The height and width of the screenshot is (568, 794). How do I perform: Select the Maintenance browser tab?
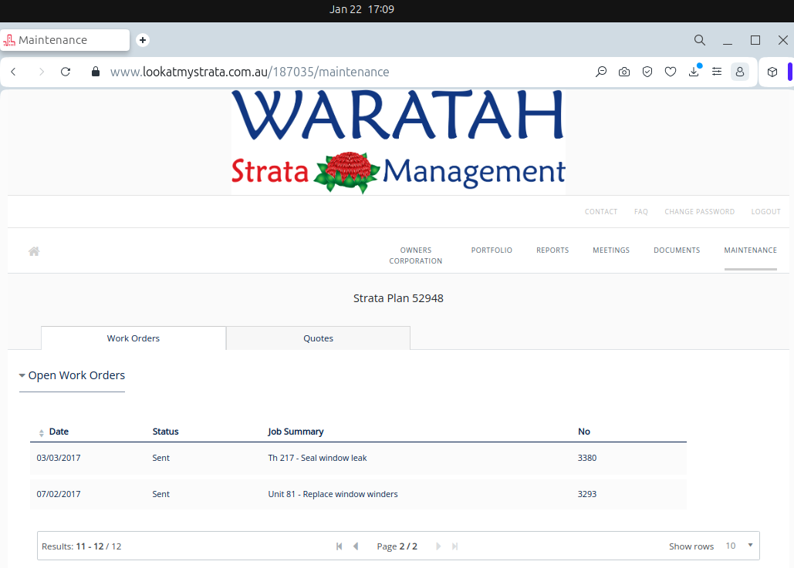pos(66,40)
